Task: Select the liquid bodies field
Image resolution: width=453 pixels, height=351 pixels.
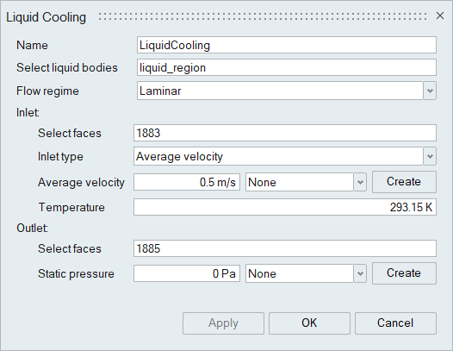Action: (287, 67)
